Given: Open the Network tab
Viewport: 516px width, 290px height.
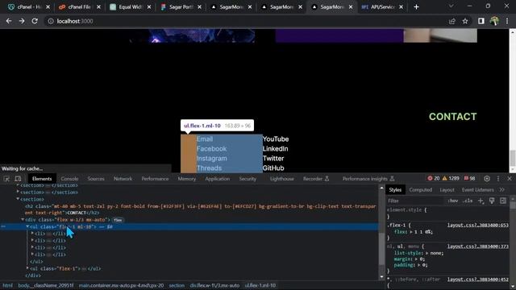Looking at the screenshot, I should pyautogui.click(x=123, y=179).
